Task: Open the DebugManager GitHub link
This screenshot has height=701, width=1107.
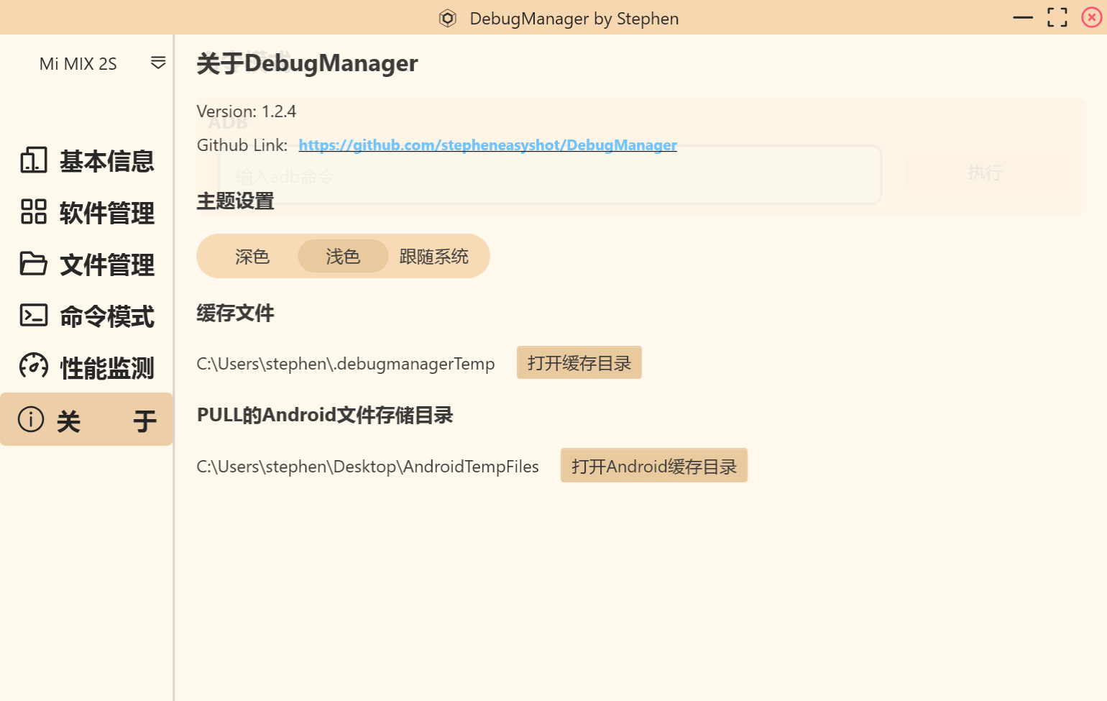Action: click(x=487, y=145)
